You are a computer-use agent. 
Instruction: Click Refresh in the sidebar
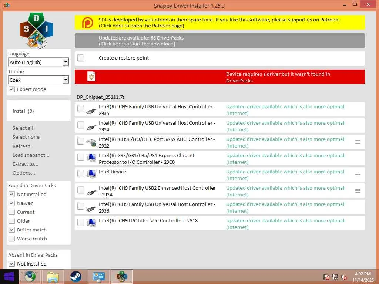(21, 146)
